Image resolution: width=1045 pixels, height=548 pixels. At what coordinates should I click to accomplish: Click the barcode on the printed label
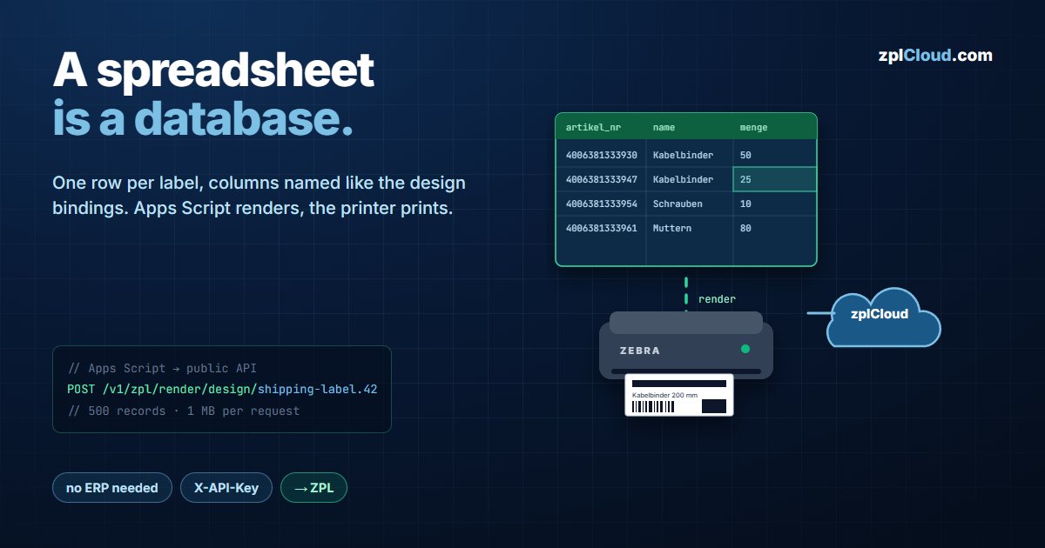tap(653, 406)
